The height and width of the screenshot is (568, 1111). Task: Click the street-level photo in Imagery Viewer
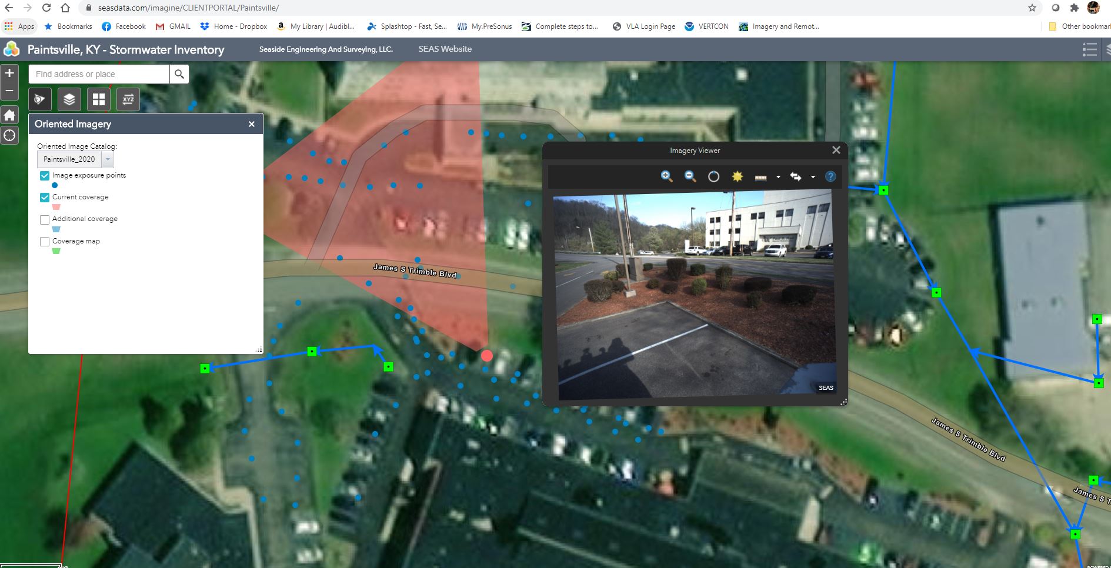[695, 295]
